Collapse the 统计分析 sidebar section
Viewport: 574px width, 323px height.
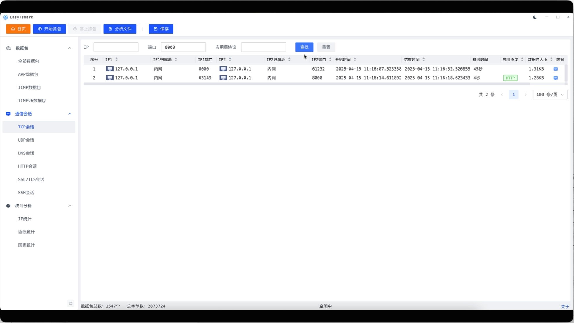(70, 206)
